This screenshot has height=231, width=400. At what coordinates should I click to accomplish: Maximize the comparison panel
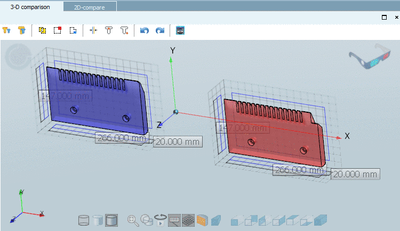pos(383,17)
